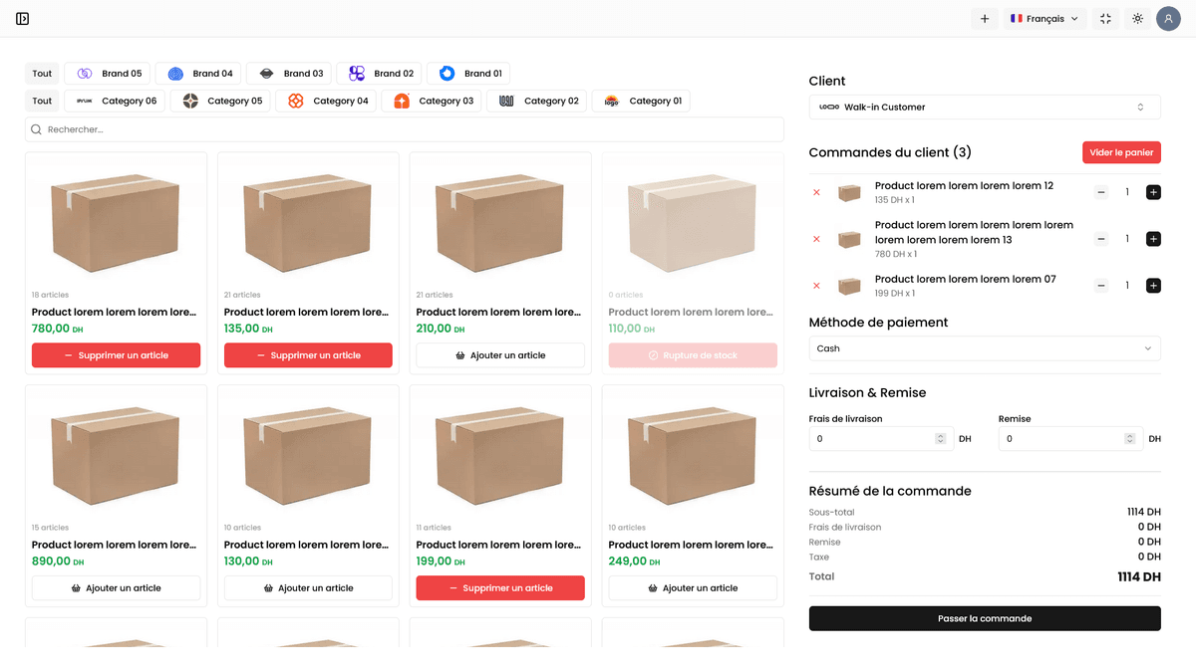Click the Sous-total label

pos(832,512)
